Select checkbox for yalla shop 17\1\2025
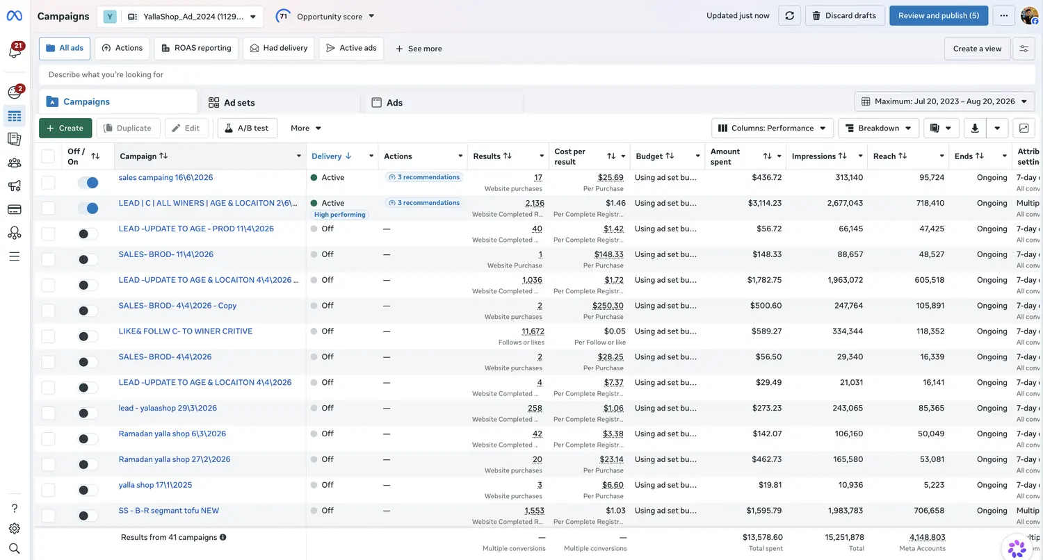The width and height of the screenshot is (1043, 560). click(48, 490)
